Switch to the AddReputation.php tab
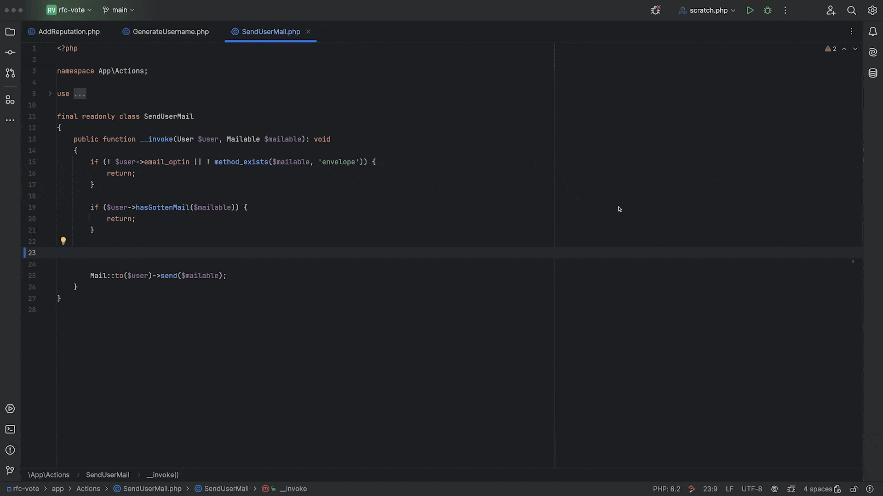The height and width of the screenshot is (496, 883). tap(69, 32)
